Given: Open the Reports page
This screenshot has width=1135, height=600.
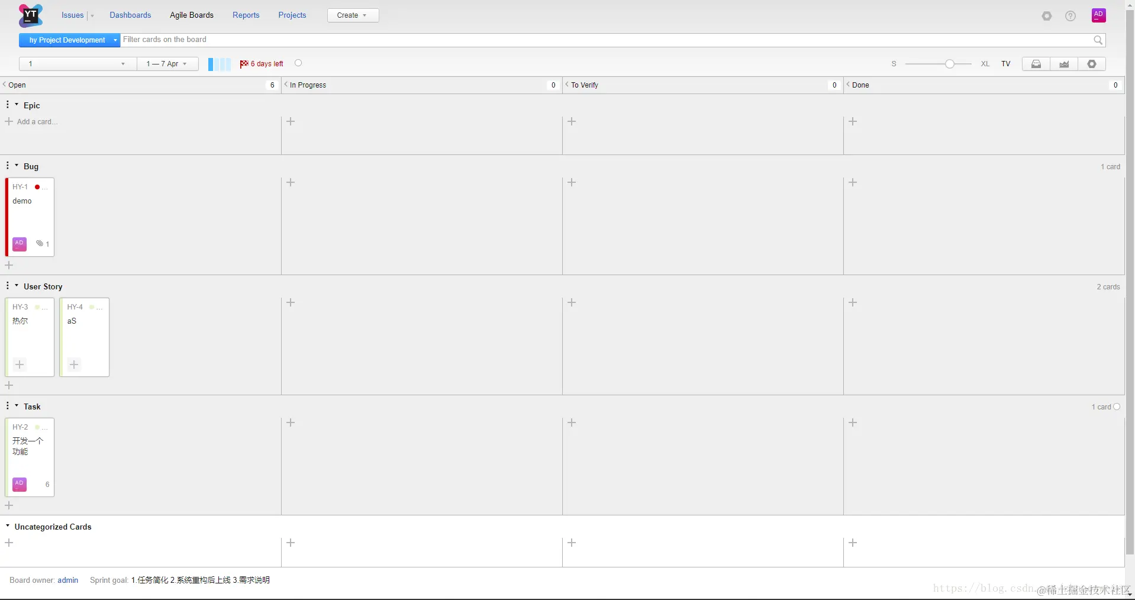Looking at the screenshot, I should [x=246, y=15].
